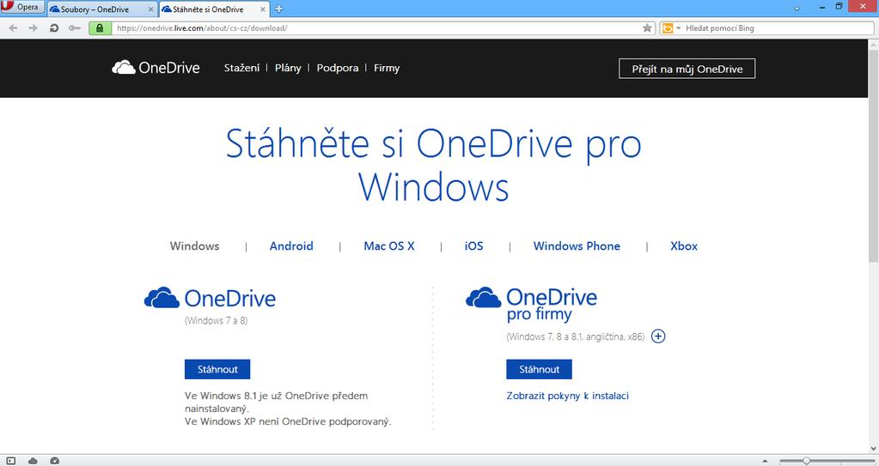Click scrollbar down arrow at bottom
Image resolution: width=879 pixels, height=466 pixels.
(873, 449)
